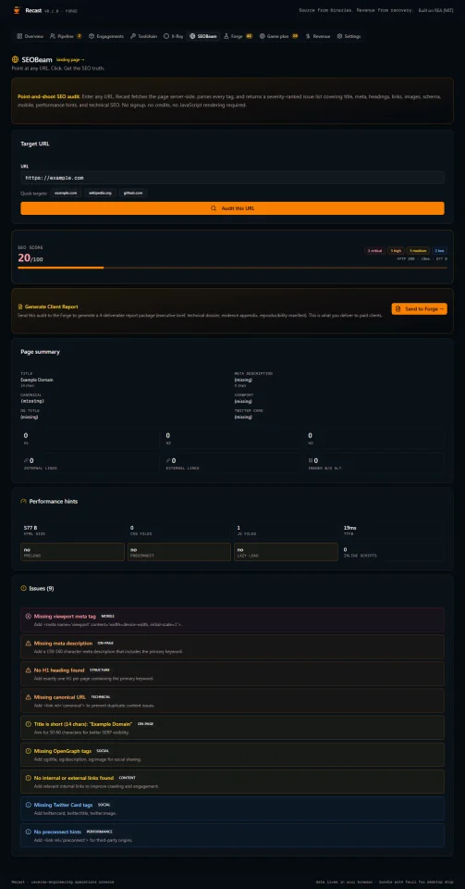Choose wikipedia.org quick target
The width and height of the screenshot is (465, 889).
(100, 193)
